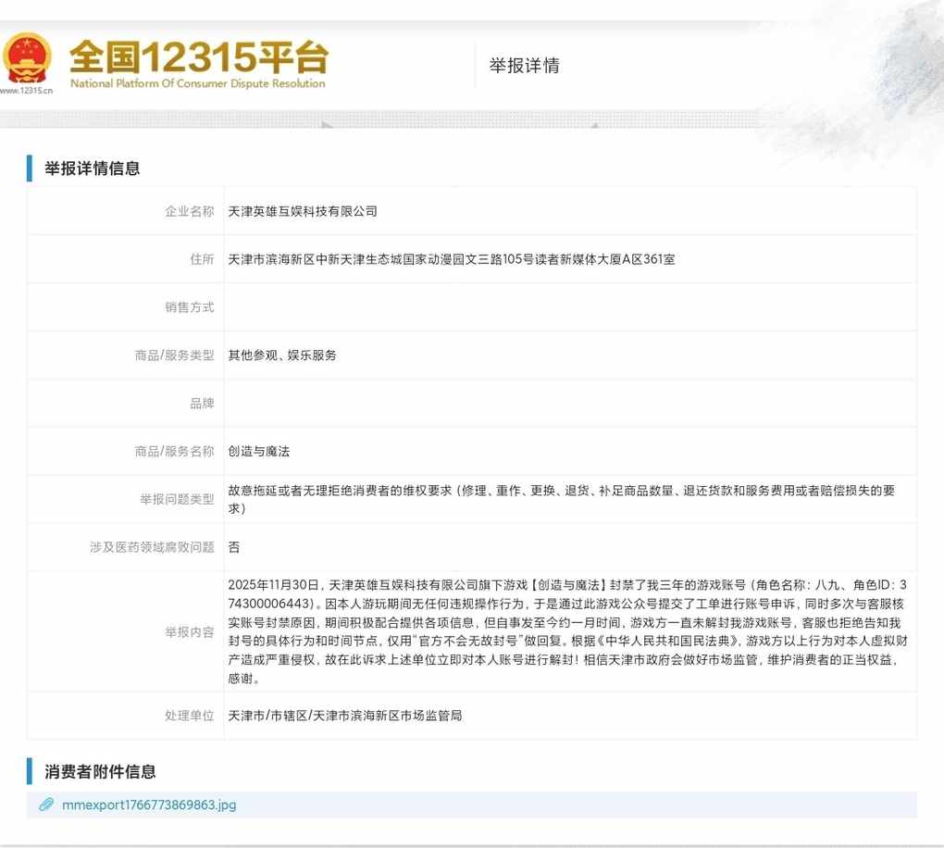Click the national emblem logo
Screen dimensions: 944x848
pyautogui.click(x=27, y=58)
